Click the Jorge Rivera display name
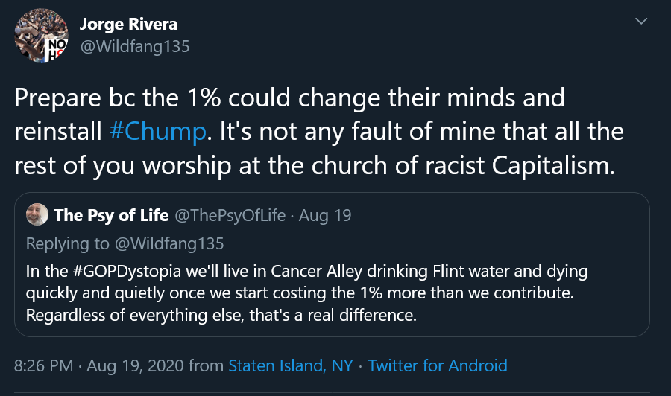Image resolution: width=671 pixels, height=396 pixels. (x=128, y=23)
